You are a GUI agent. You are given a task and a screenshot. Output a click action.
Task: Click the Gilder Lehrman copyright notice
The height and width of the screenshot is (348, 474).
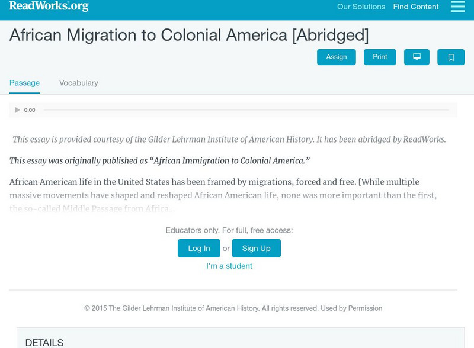[233, 308]
